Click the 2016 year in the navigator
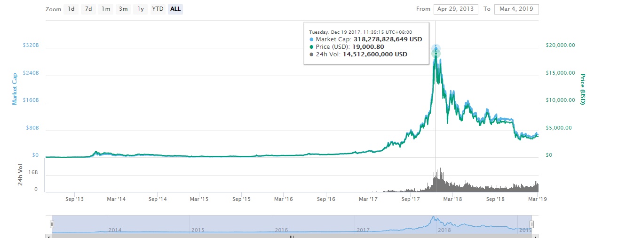Screen dimensions: 618x238 coord(281,230)
